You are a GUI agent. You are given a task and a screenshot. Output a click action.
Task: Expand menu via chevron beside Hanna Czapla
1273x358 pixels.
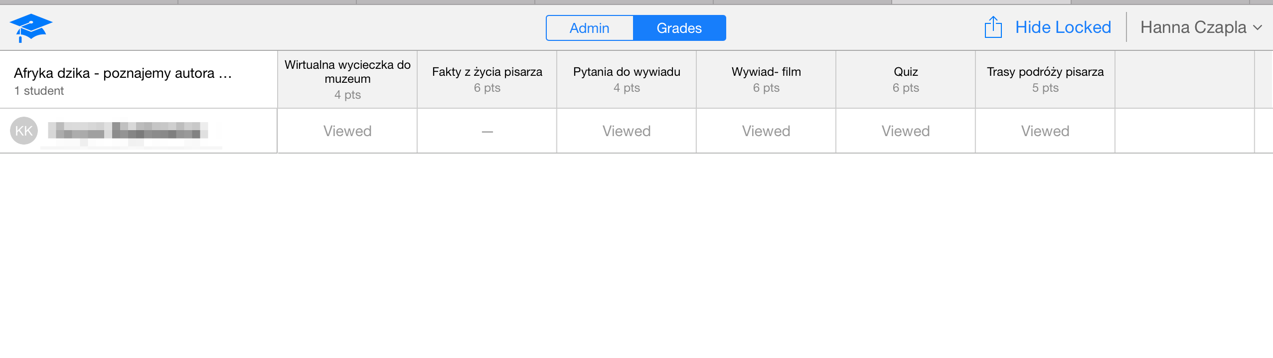point(1258,28)
